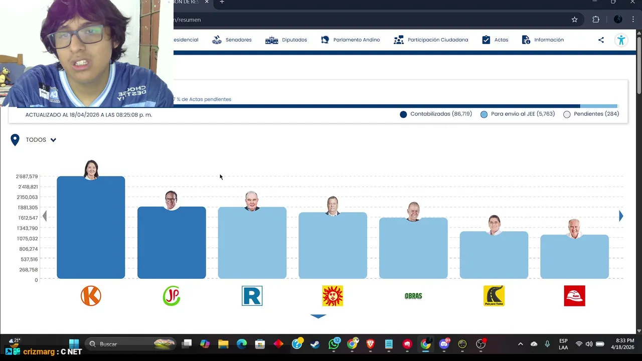Click the location pin icon beside TODOS
The height and width of the screenshot is (361, 642).
point(15,140)
